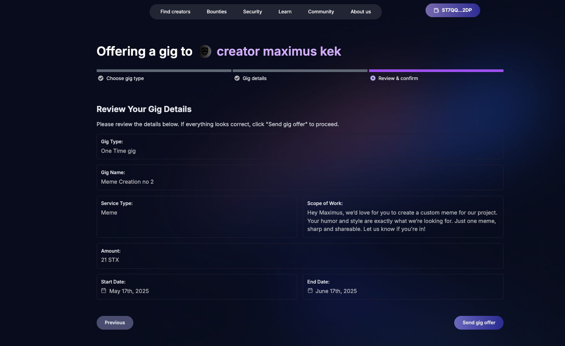Open the Community page
Viewport: 565px width, 346px height.
coord(321,12)
